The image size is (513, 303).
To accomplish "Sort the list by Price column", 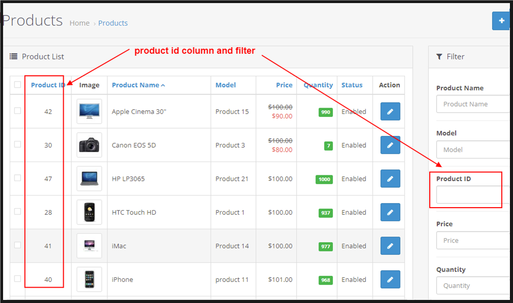I will point(284,85).
